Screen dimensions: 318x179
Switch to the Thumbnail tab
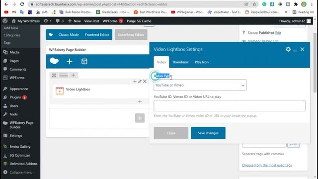180,62
